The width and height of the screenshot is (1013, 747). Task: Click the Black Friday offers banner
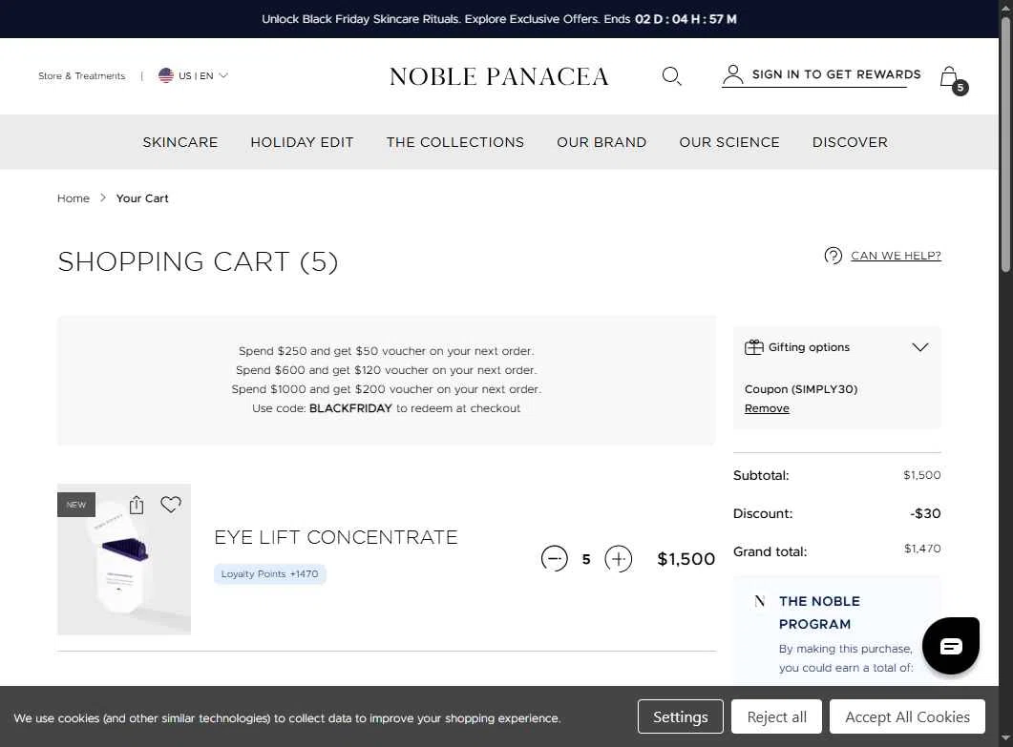(x=498, y=19)
